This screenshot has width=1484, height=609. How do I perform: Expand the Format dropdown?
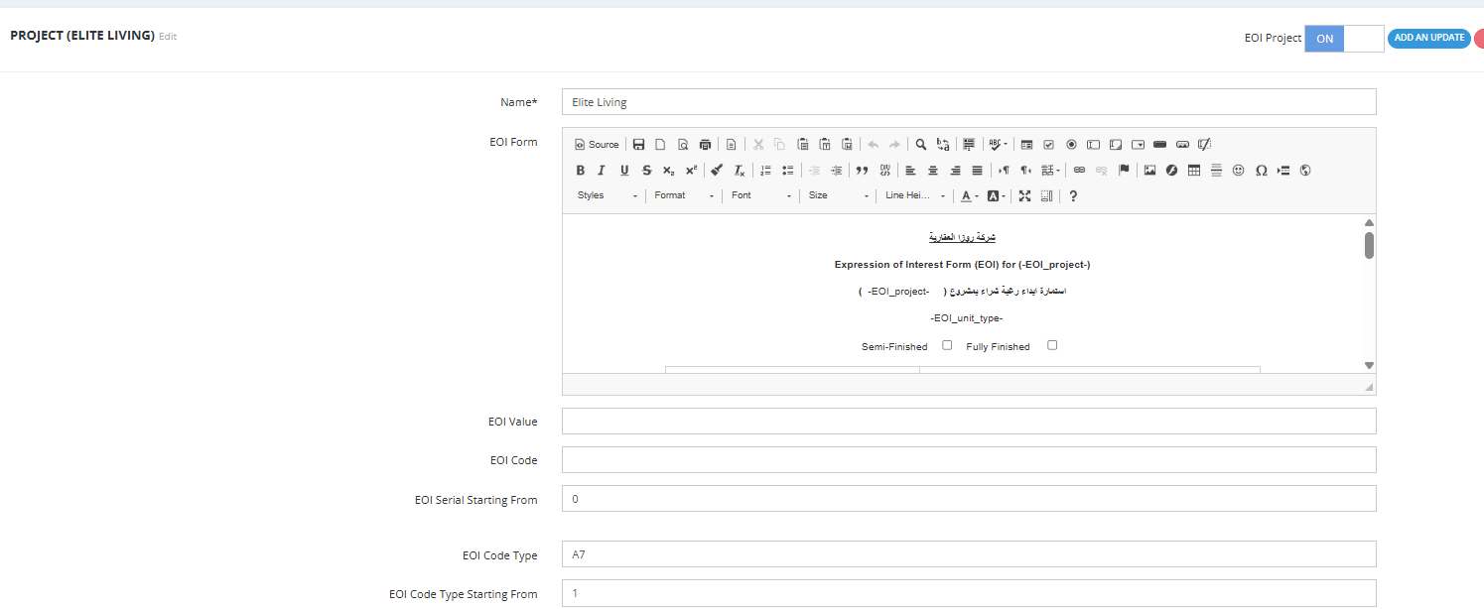tap(684, 196)
